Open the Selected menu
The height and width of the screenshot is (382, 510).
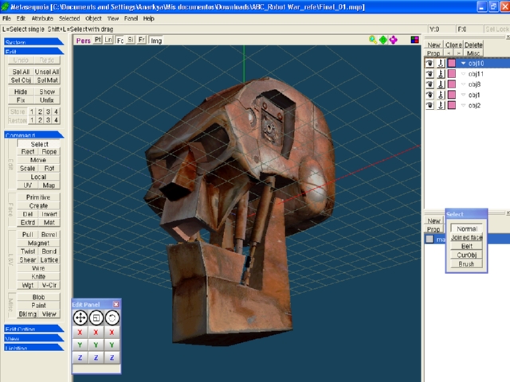69,18
